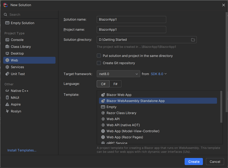Click the MAUI device icon
228x168 pixels.
tap(7, 98)
